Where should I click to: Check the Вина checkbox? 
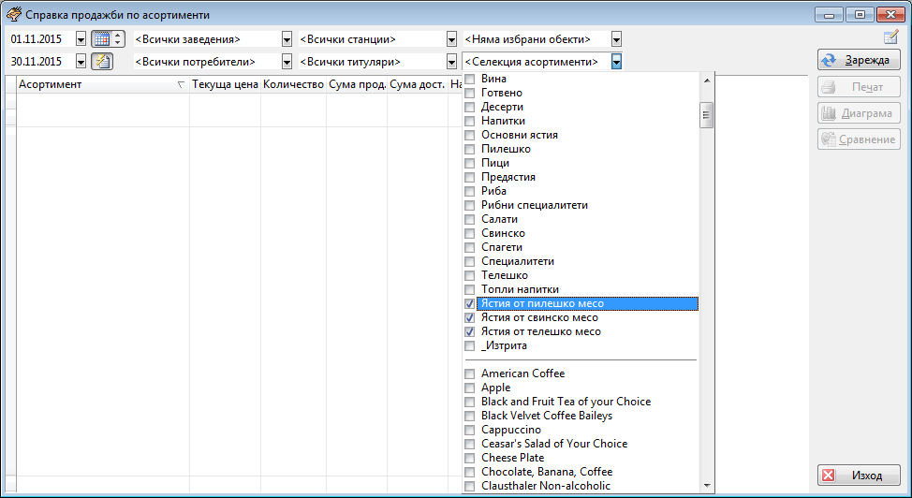470,80
